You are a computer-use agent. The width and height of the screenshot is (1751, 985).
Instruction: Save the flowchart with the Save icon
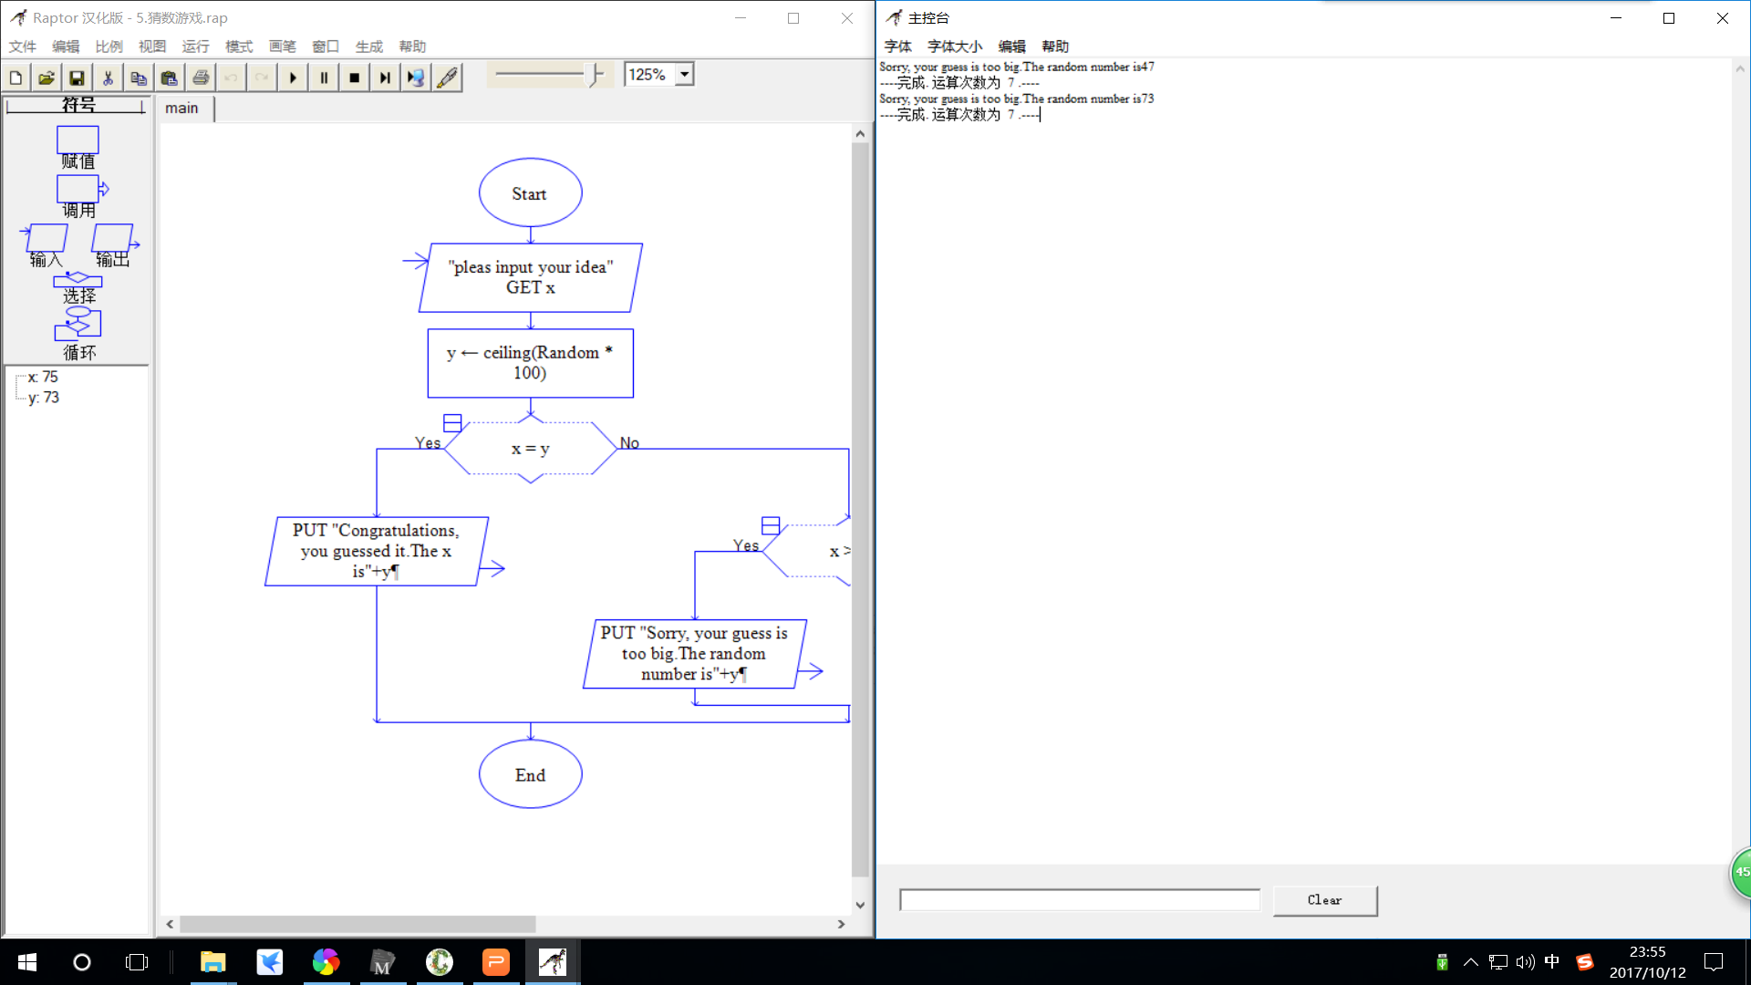78,78
